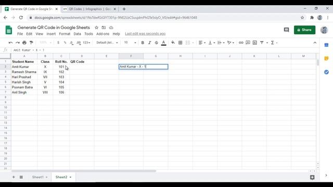Undo the last action in toolbar
This screenshot has height=187, width=333.
[x=10, y=43]
